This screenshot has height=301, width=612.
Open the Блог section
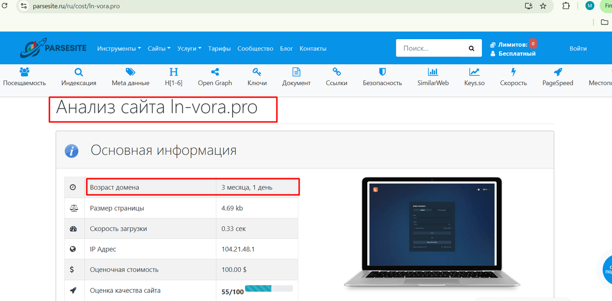click(286, 48)
